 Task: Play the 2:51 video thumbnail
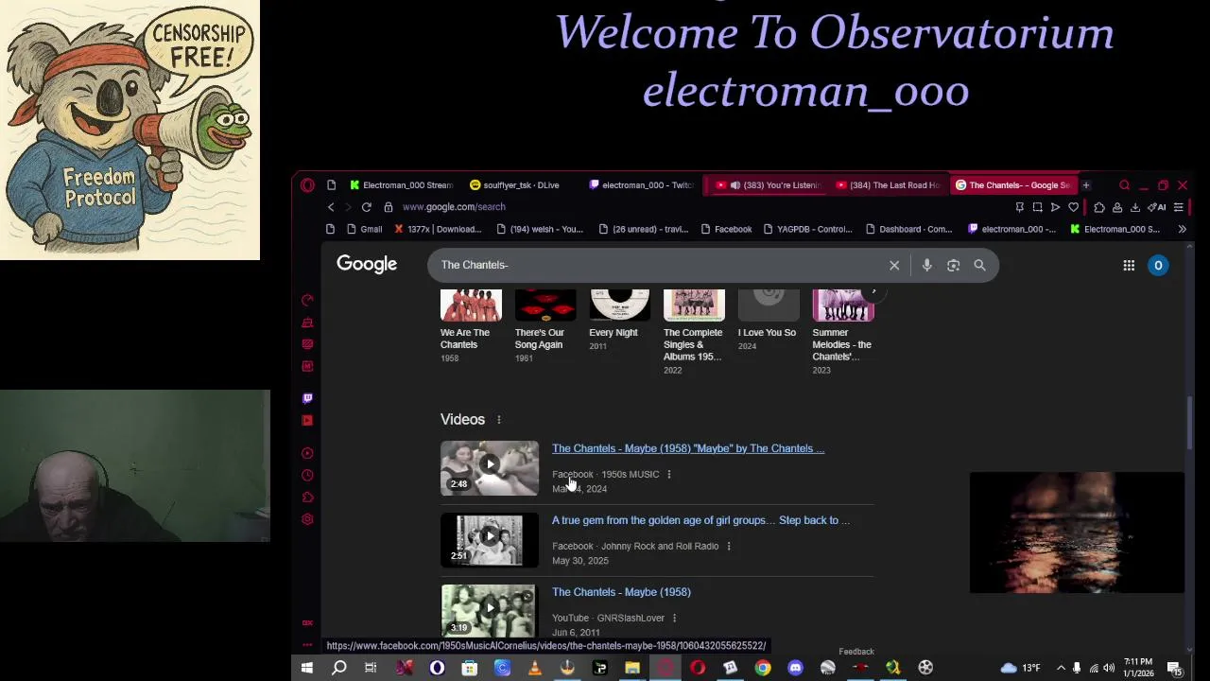coord(489,540)
